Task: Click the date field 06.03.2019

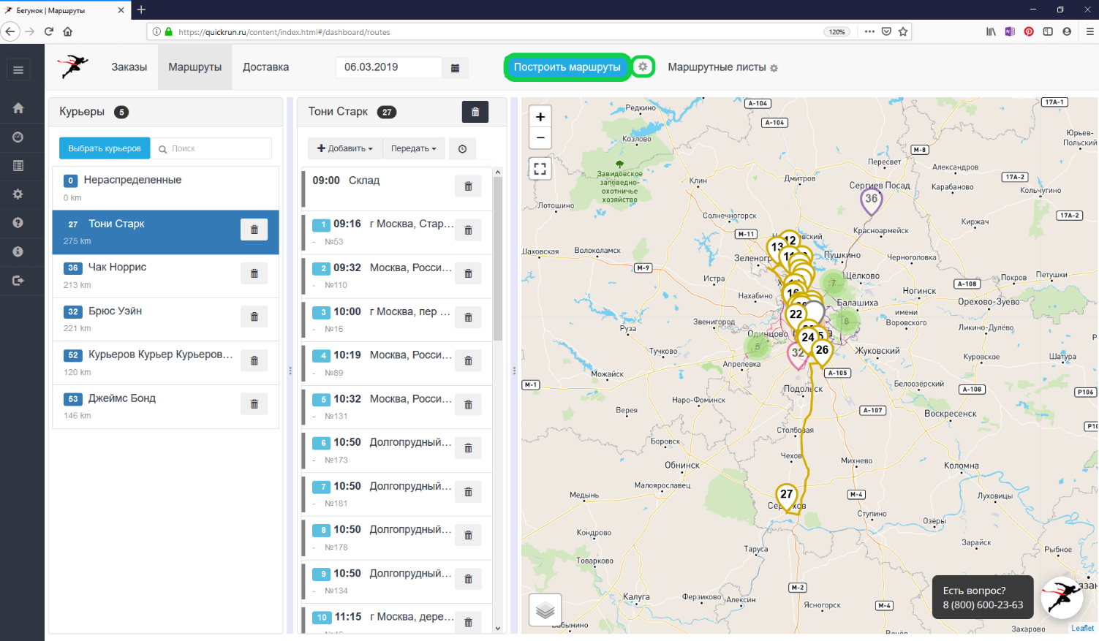Action: [389, 67]
